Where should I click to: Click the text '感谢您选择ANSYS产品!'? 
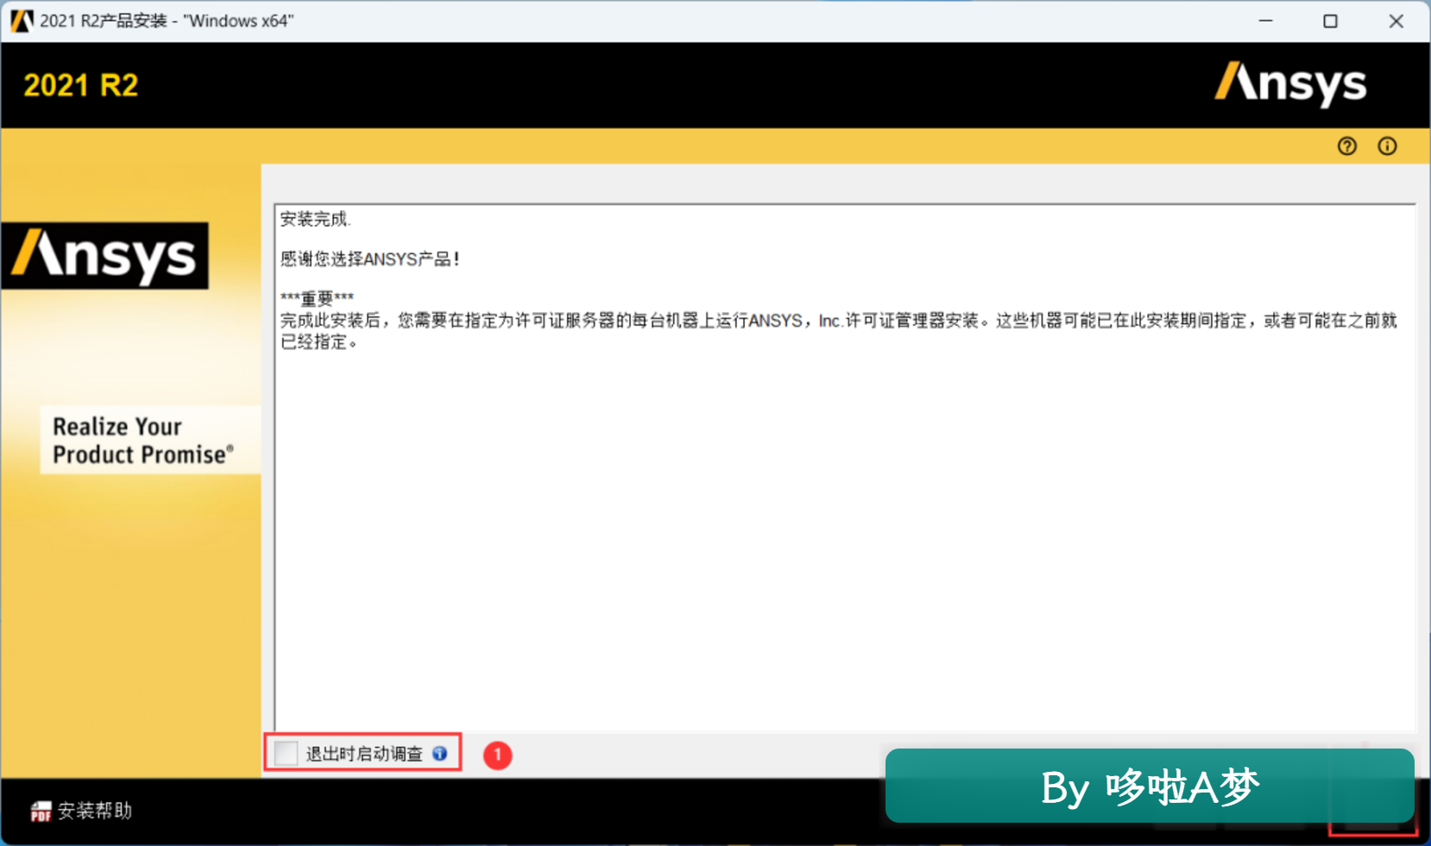369,259
